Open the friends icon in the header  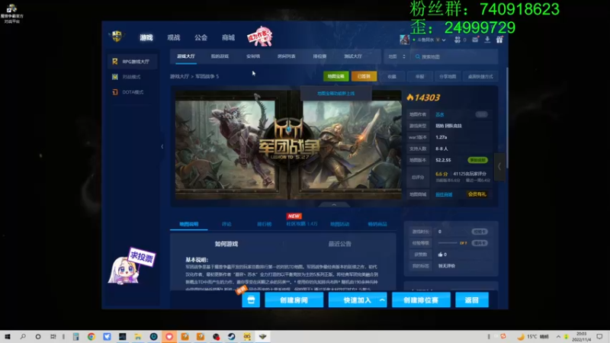[457, 40]
